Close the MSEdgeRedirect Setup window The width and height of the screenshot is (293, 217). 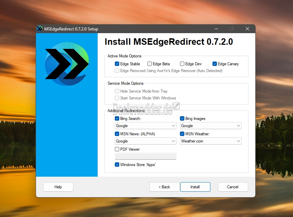[247, 29]
